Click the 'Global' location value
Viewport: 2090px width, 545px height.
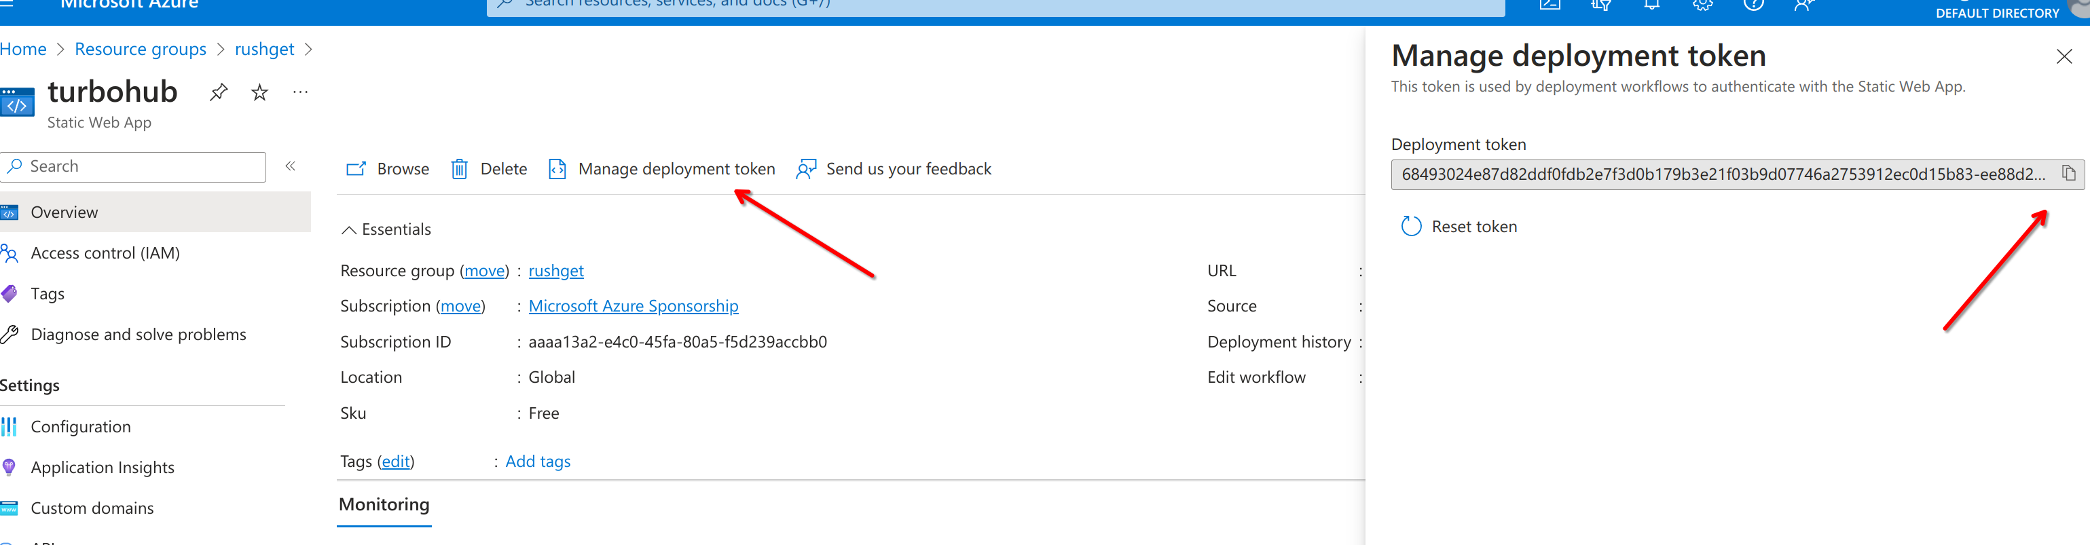(552, 378)
